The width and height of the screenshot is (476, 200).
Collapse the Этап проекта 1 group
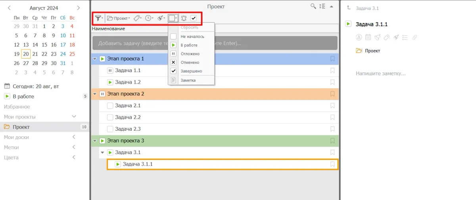click(94, 59)
